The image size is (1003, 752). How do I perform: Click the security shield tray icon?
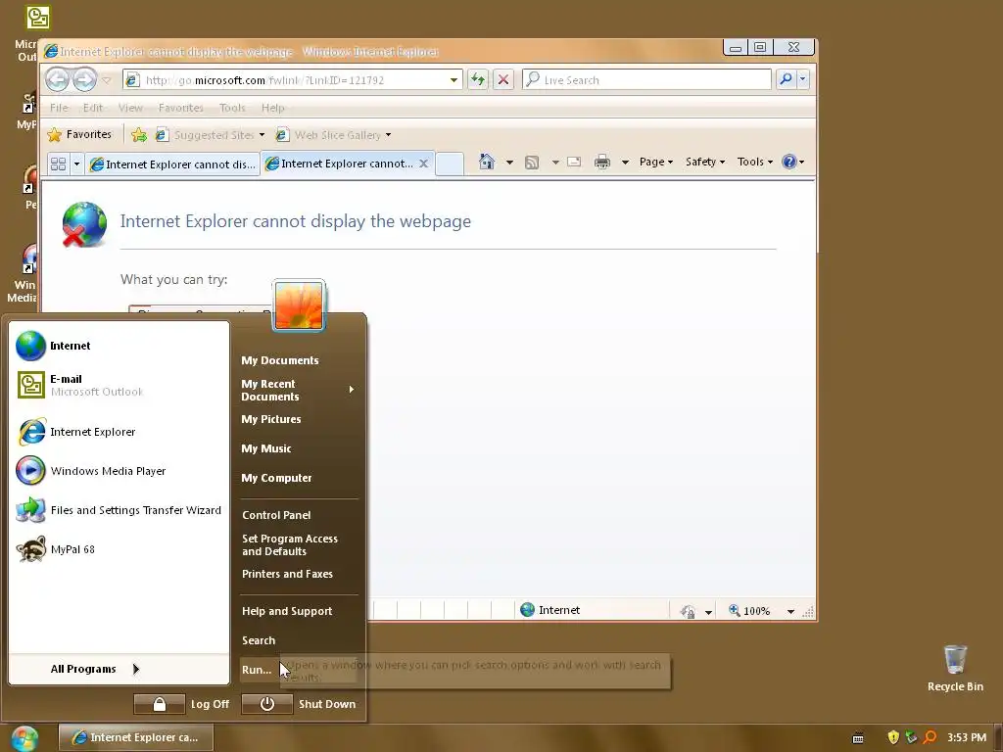pyautogui.click(x=893, y=737)
